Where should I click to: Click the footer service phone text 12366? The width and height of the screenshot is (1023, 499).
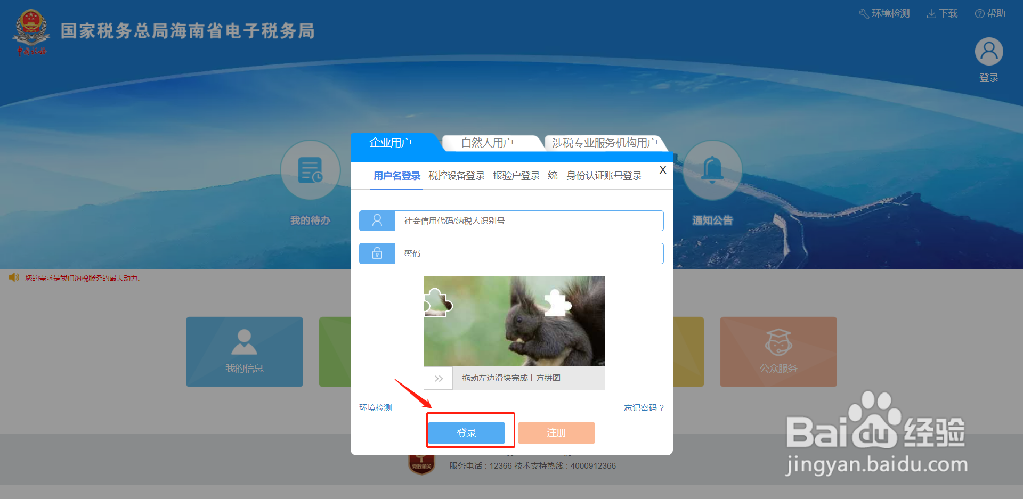point(501,466)
